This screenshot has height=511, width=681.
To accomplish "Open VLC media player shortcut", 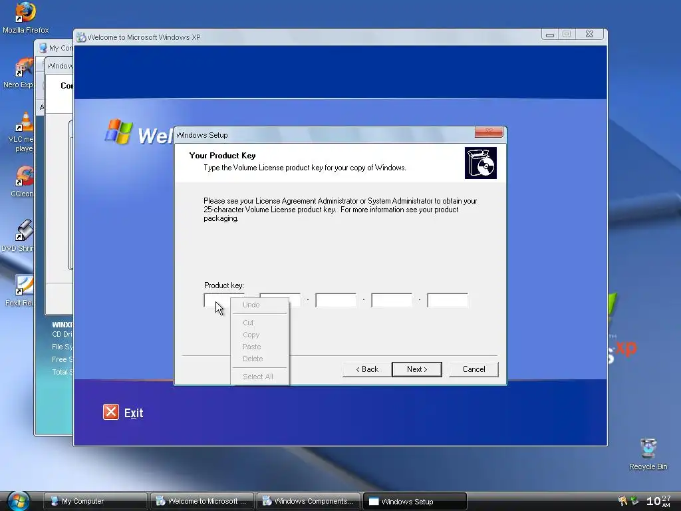I will (22, 132).
